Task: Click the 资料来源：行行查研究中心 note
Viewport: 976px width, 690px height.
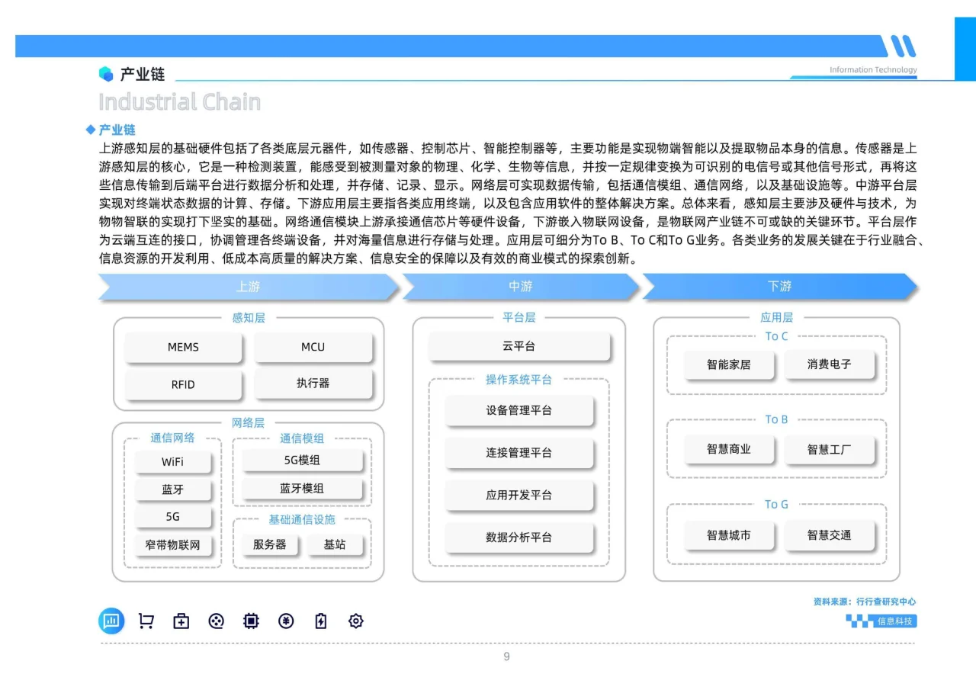Action: pos(865,602)
